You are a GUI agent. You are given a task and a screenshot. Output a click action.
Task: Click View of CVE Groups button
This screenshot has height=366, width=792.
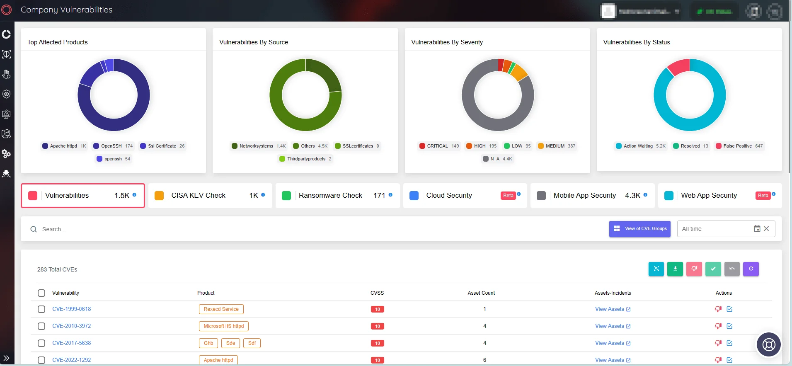click(640, 229)
